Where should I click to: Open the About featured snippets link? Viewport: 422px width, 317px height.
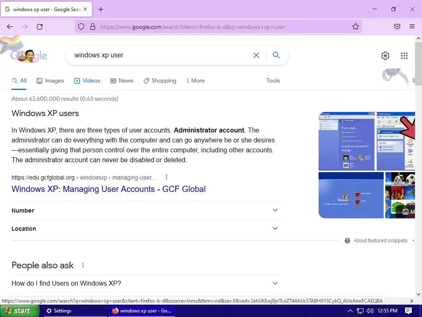coord(380,241)
